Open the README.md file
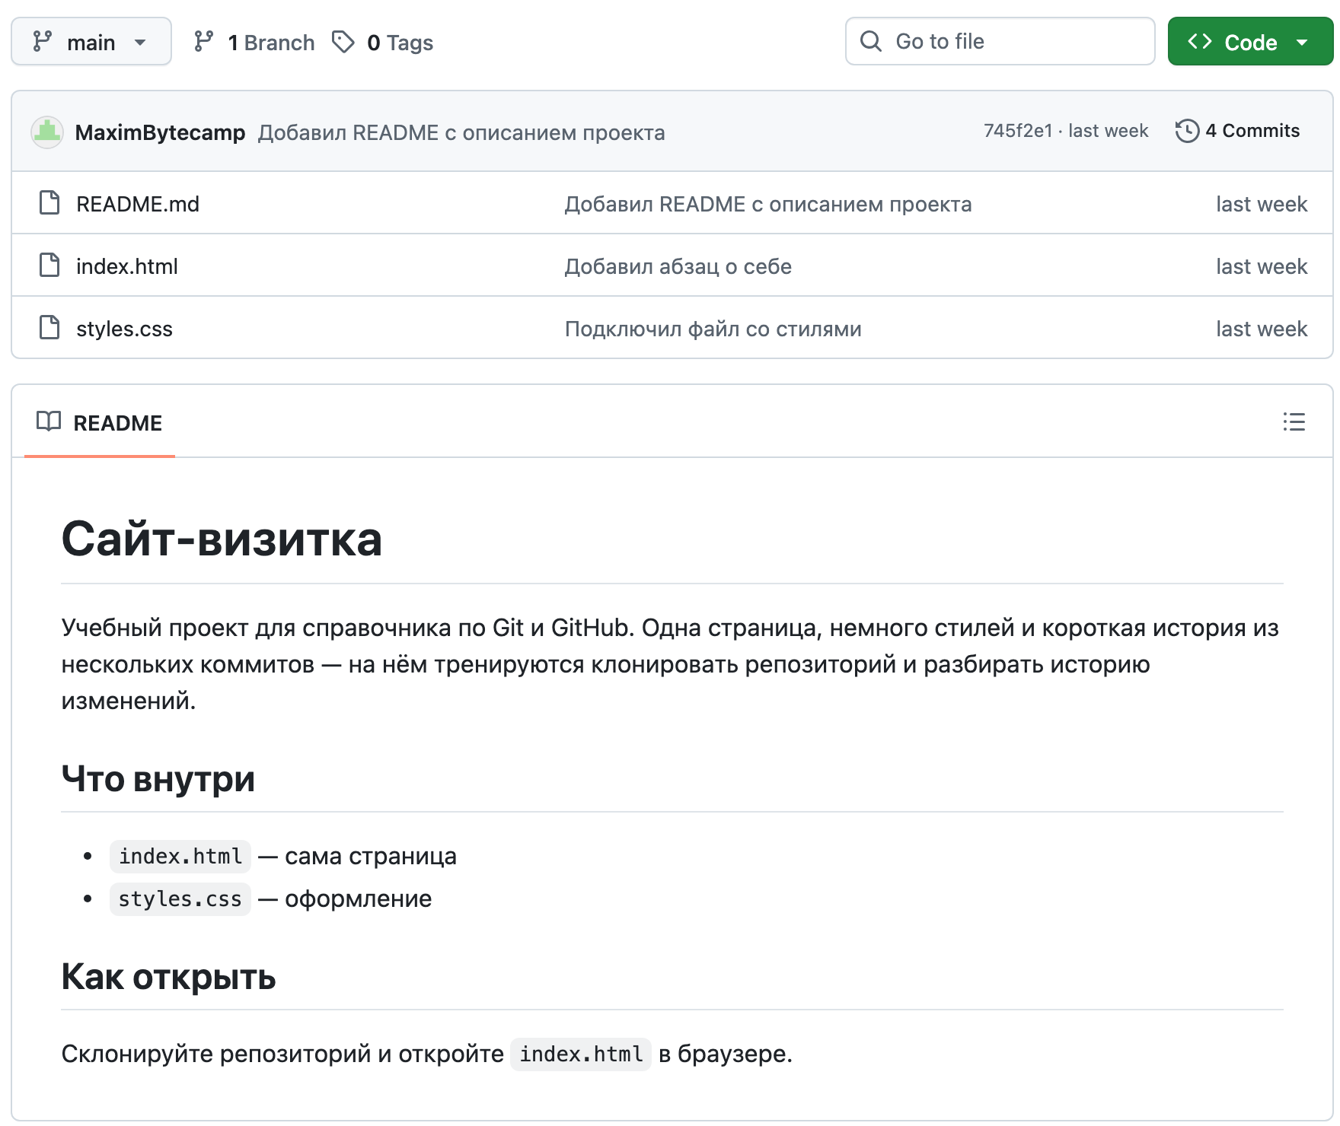The height and width of the screenshot is (1126, 1340). [x=138, y=204]
